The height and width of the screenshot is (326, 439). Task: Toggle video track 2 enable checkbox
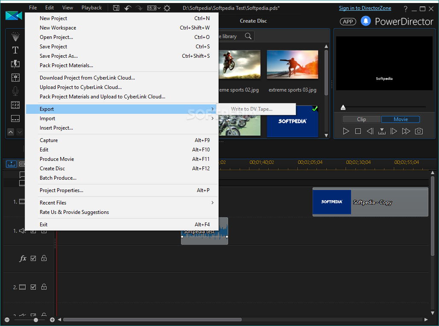(33, 287)
